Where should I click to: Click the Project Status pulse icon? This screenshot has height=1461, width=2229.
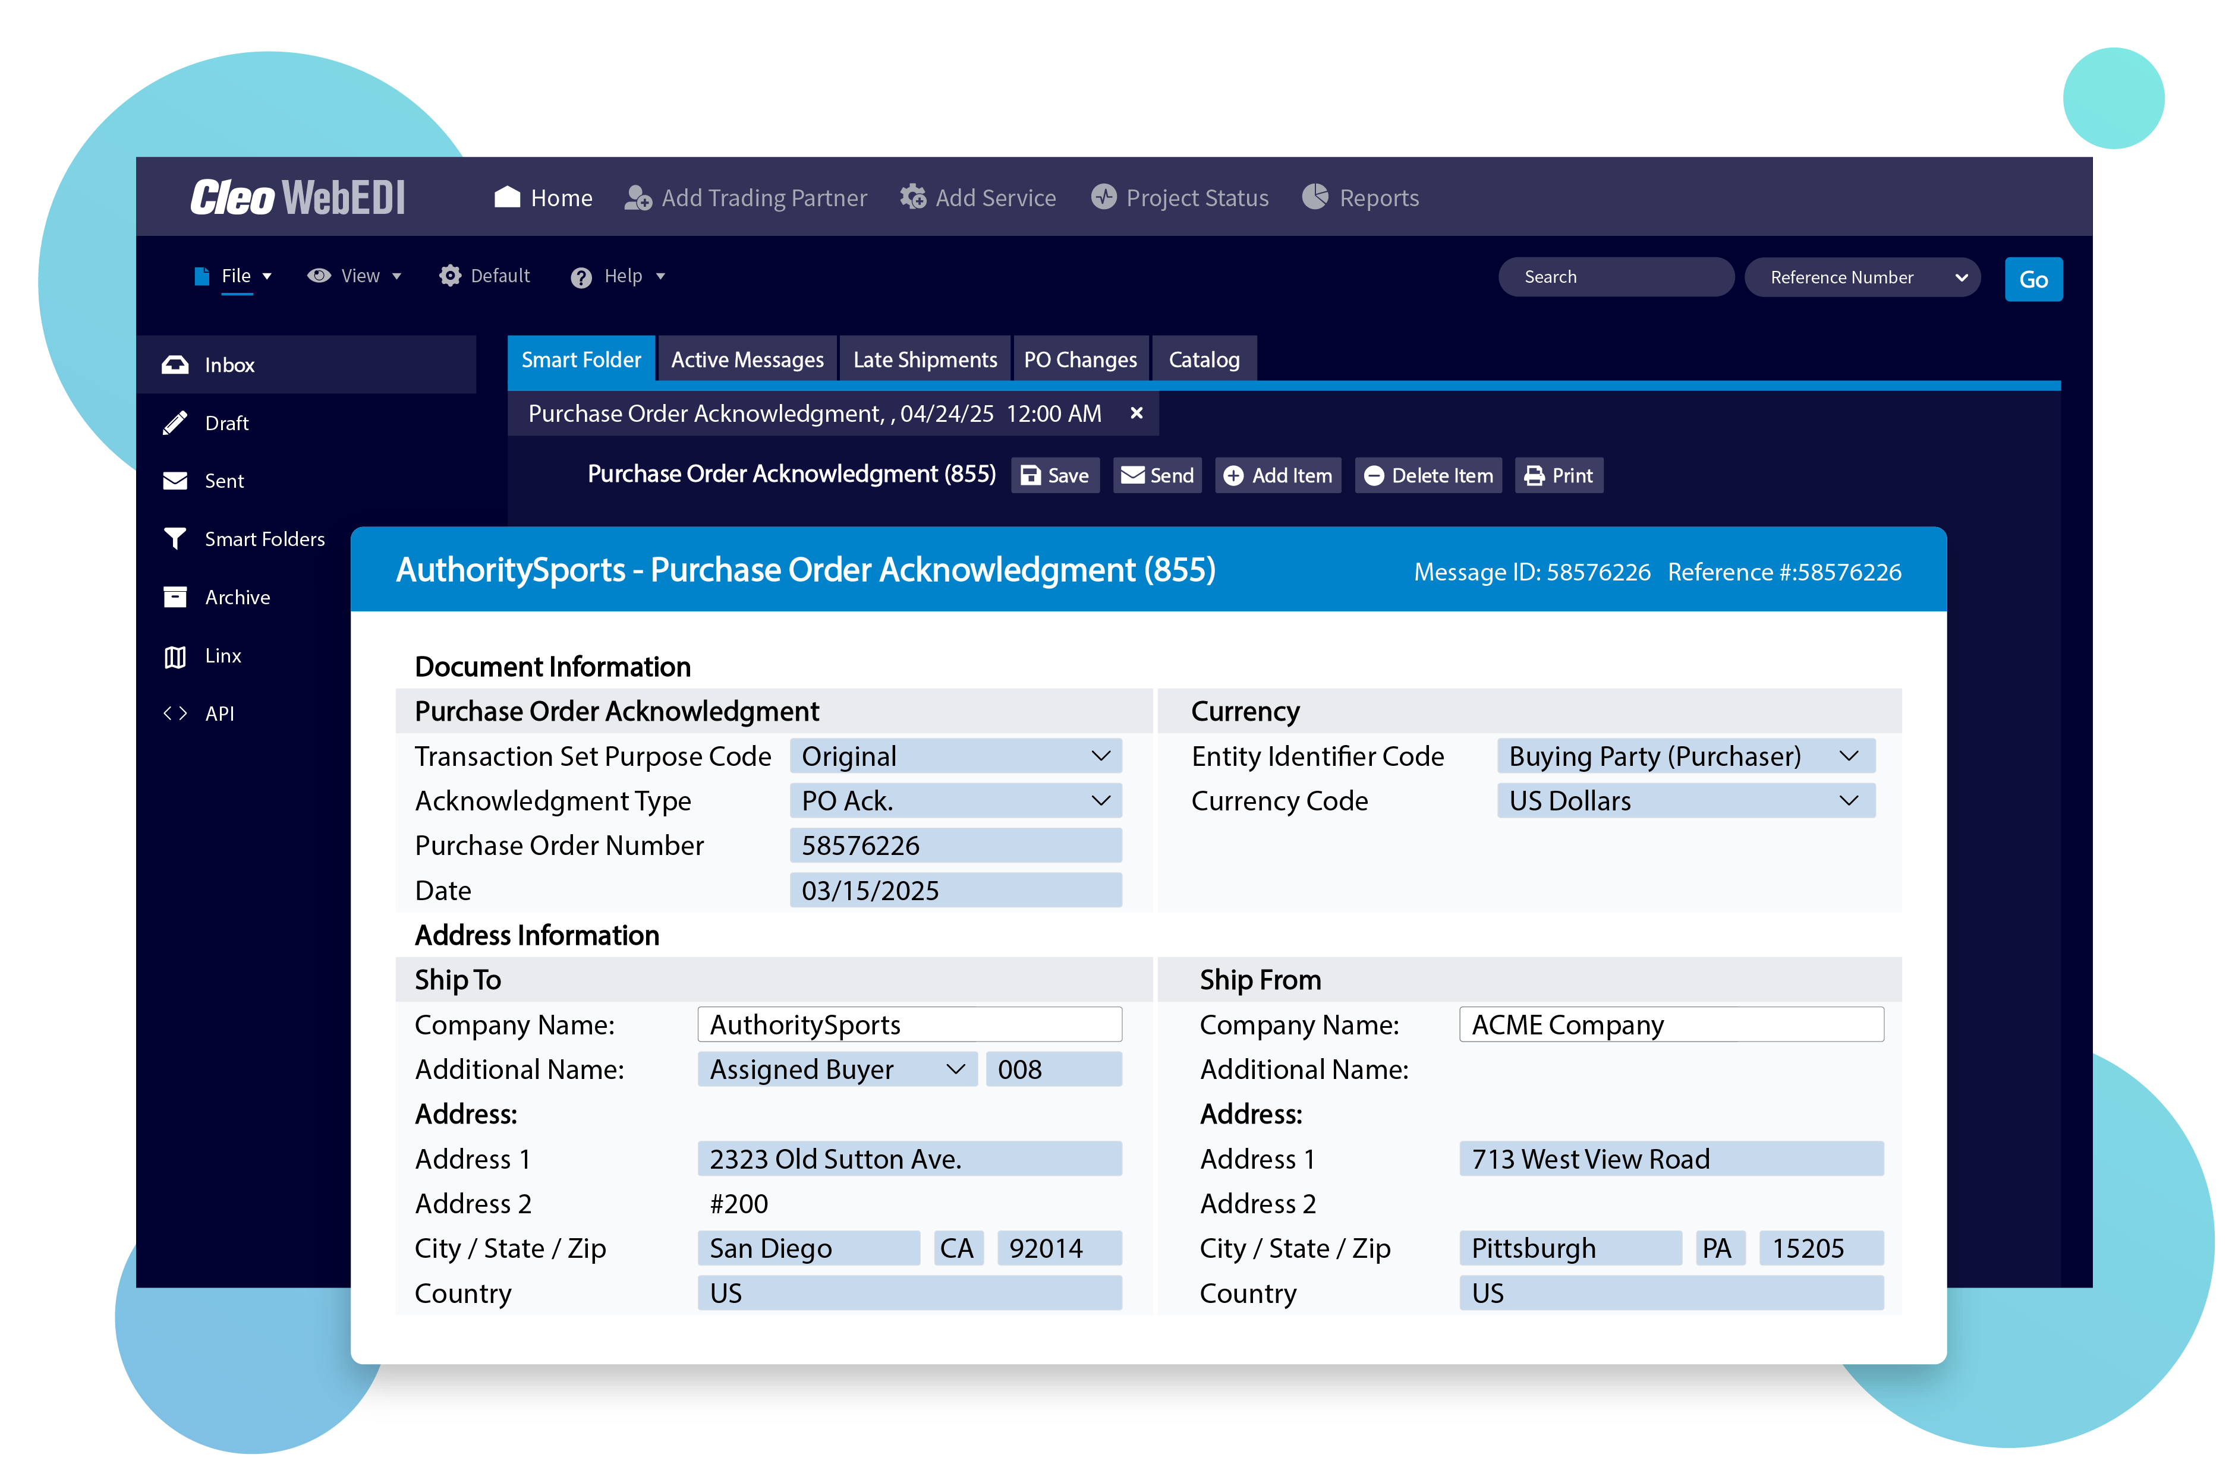[x=1103, y=197]
